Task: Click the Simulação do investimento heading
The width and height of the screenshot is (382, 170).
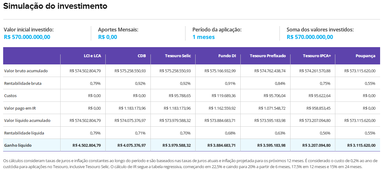Action: point(55,6)
